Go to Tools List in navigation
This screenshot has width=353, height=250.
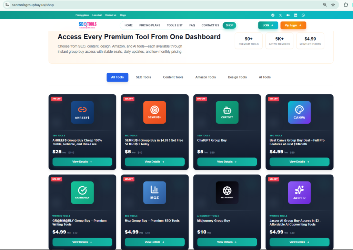click(x=175, y=25)
